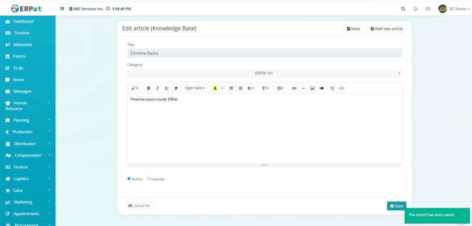Switch editor to code view
The width and height of the screenshot is (472, 226).
coord(342,88)
